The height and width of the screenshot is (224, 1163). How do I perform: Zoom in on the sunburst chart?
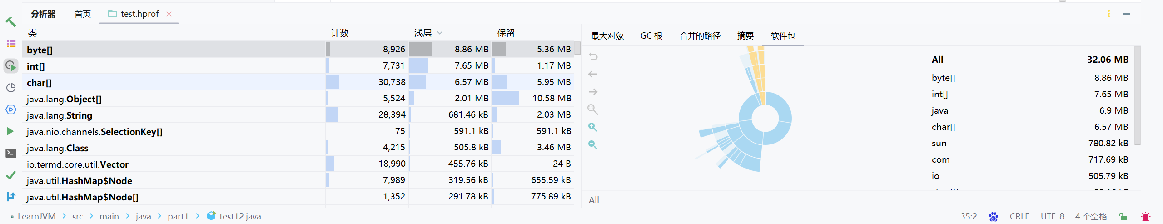coord(593,127)
